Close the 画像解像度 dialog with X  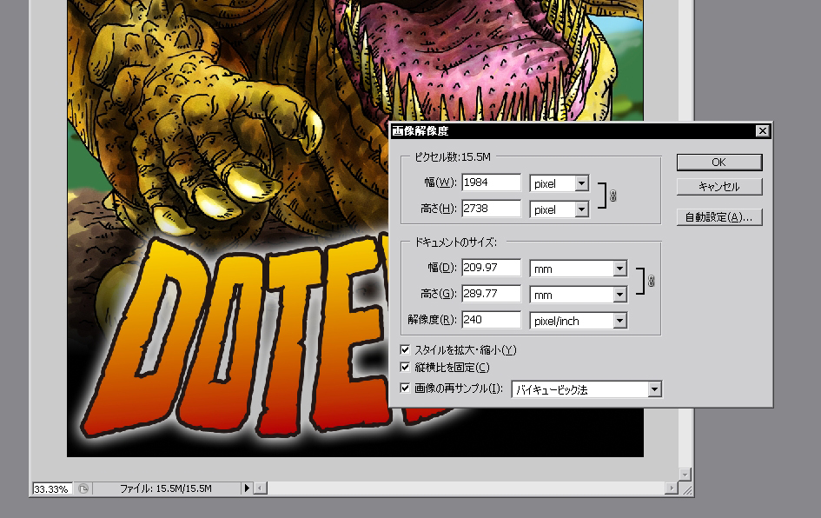[x=762, y=131]
